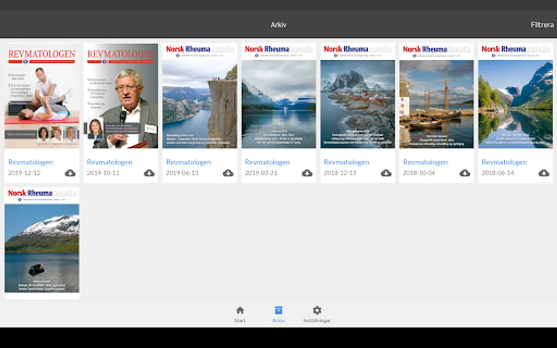
Task: Open the cover dated 2019-10-11
Action: (x=121, y=96)
